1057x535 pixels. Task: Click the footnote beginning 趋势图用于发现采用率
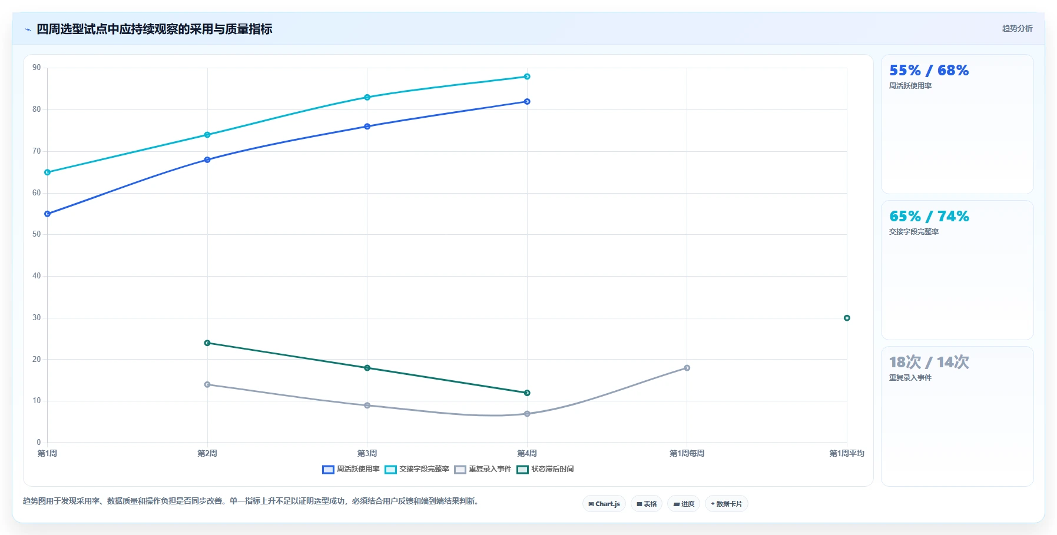252,501
